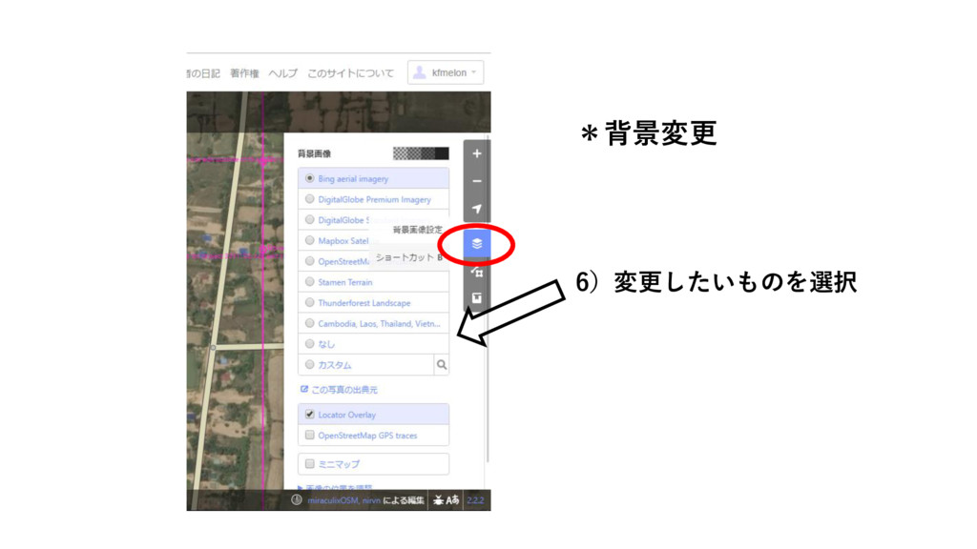The image size is (977, 549).
Task: Enable the ミニマップ checkbox
Action: click(310, 464)
